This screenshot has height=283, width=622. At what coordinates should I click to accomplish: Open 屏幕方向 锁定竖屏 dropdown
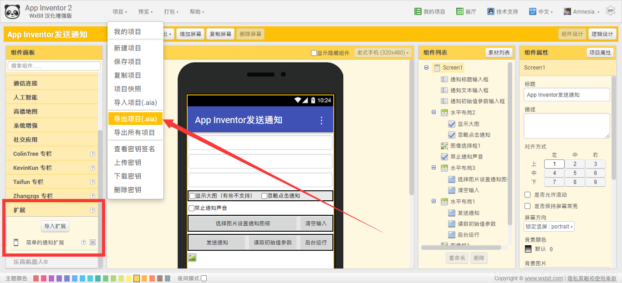(549, 226)
